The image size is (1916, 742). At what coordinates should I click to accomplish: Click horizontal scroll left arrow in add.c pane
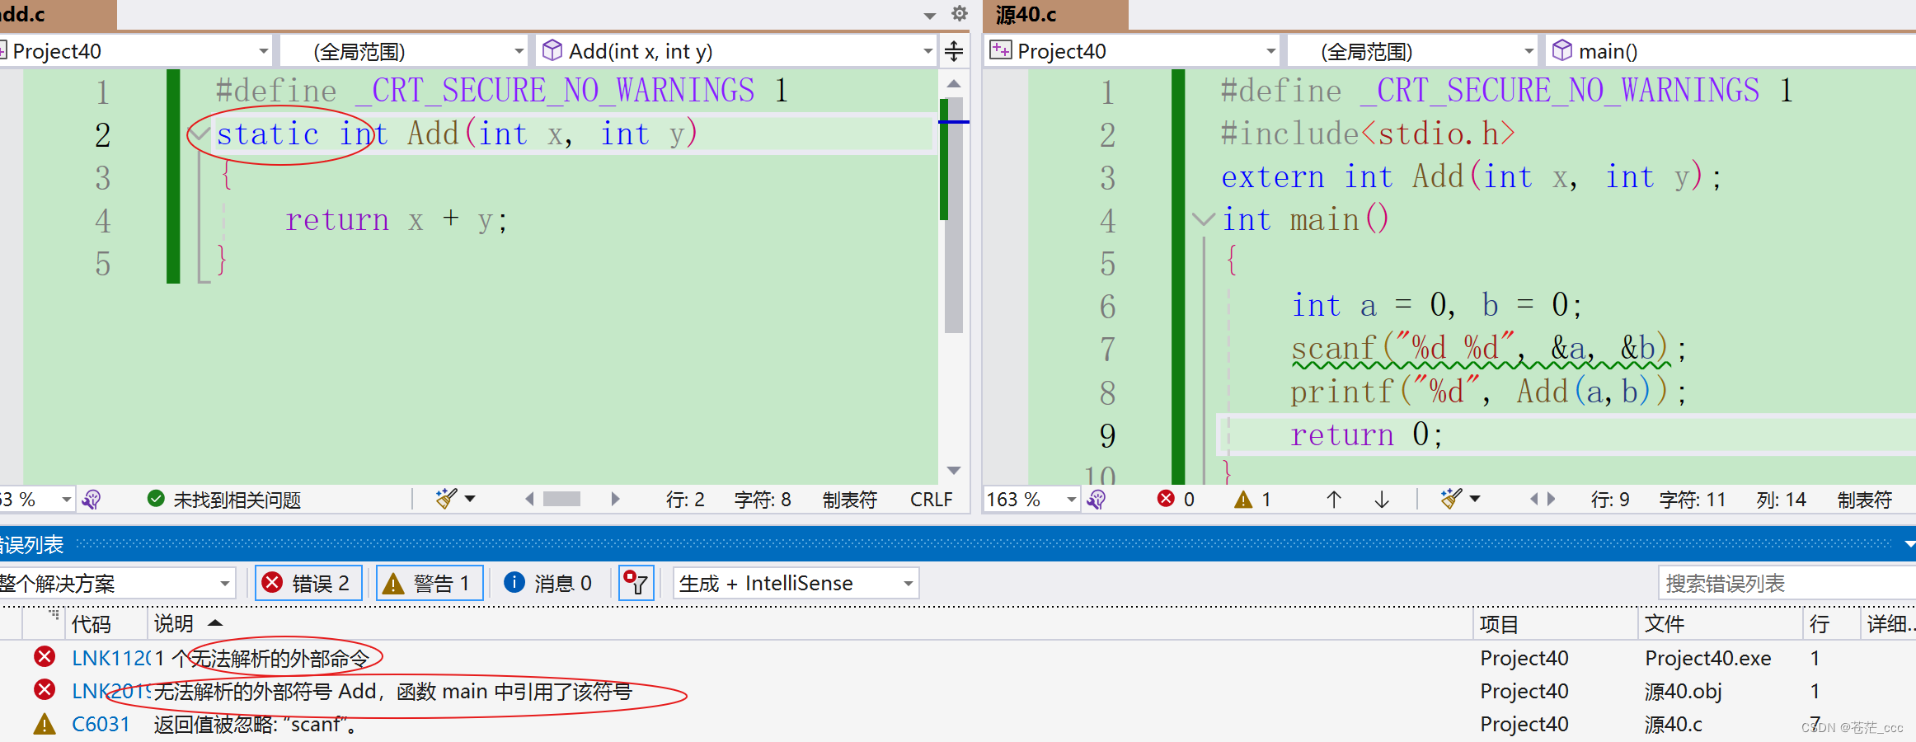click(x=529, y=499)
